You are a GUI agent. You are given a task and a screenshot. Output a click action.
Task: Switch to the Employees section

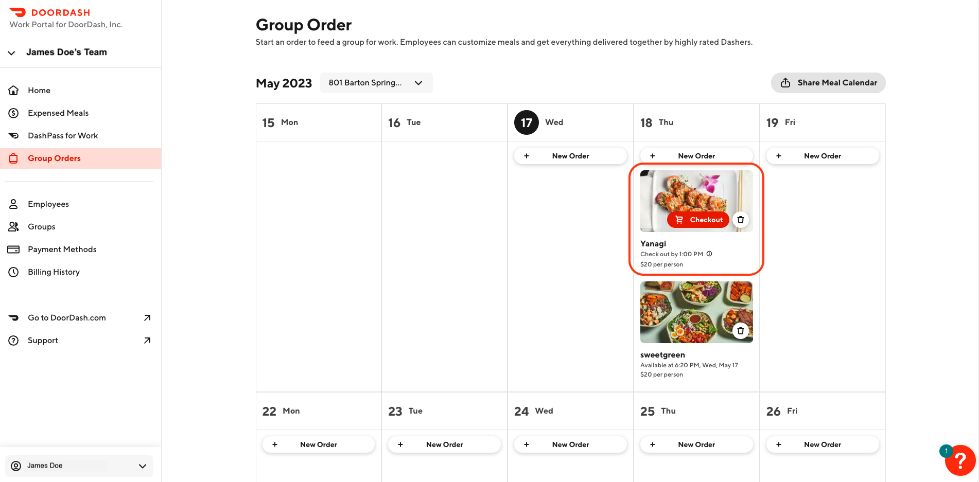pyautogui.click(x=48, y=204)
